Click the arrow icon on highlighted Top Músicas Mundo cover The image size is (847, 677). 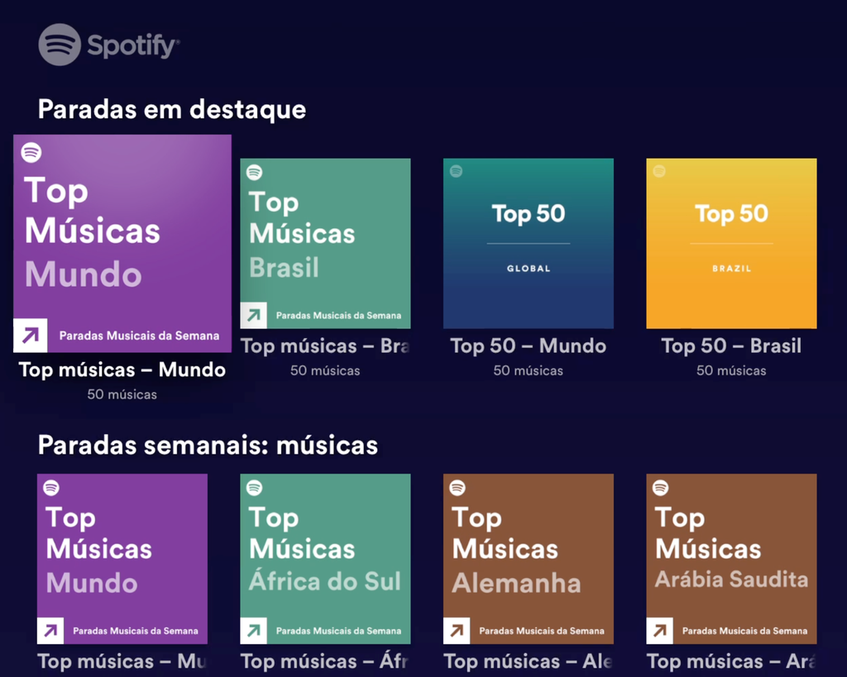(x=31, y=336)
